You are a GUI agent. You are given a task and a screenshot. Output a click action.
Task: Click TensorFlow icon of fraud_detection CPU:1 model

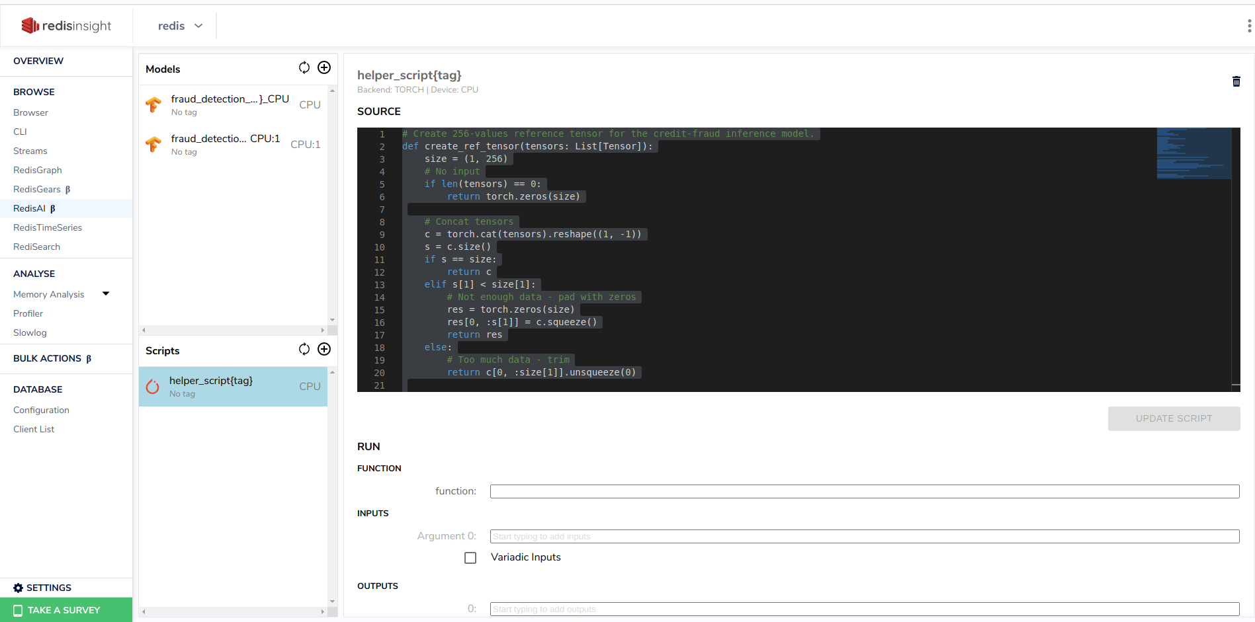click(153, 144)
